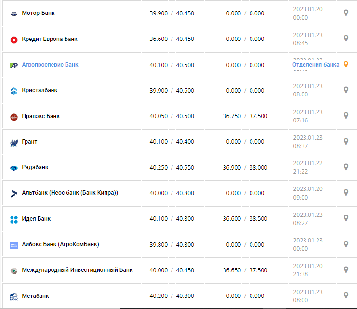The height and width of the screenshot is (309, 357).
Task: Click the map pin for Грант bank
Action: click(345, 141)
